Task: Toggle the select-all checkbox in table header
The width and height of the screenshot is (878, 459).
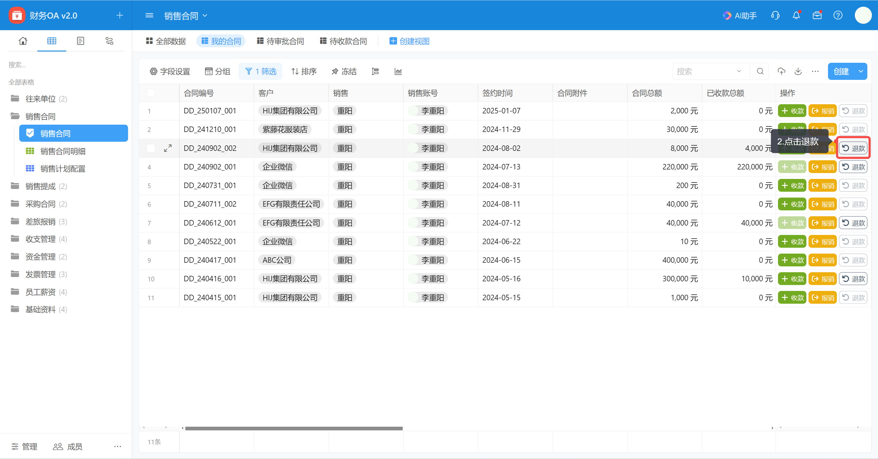Action: coord(151,93)
